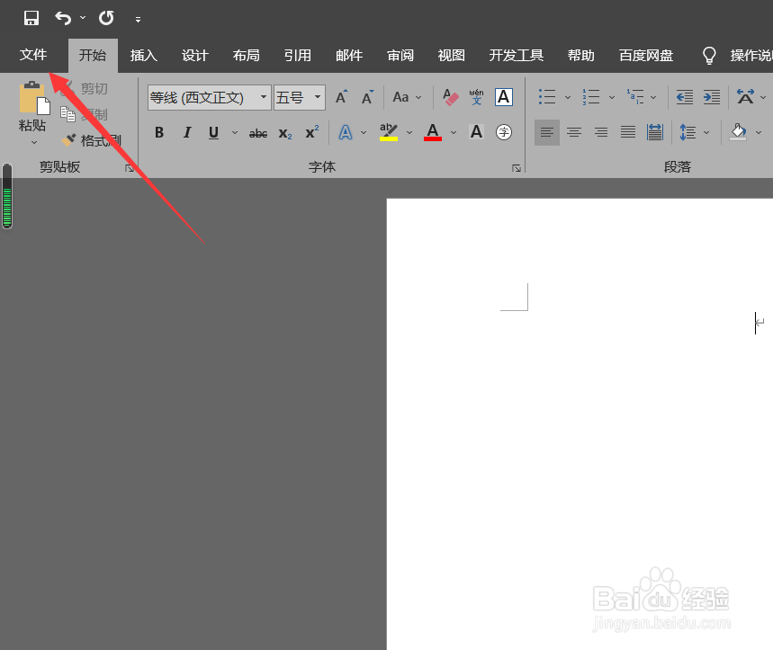Open the 文件 menu

point(33,55)
